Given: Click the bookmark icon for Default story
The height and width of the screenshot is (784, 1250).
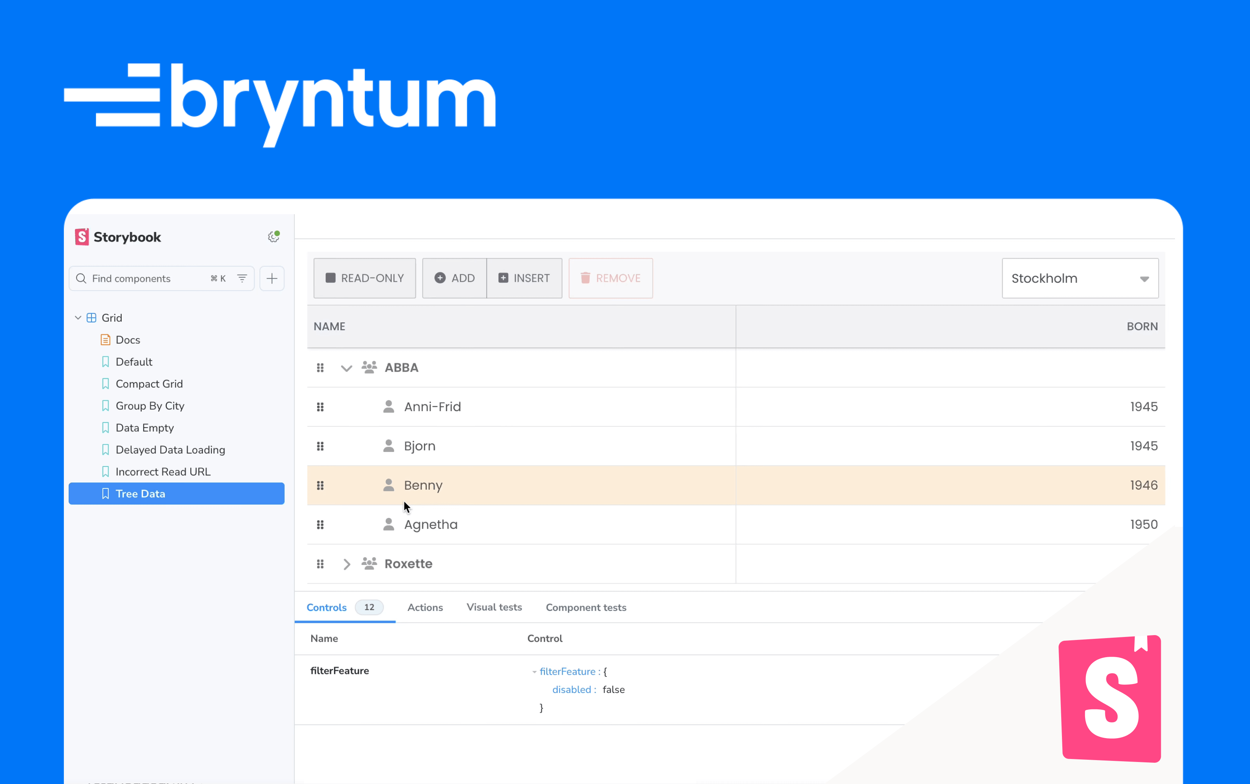Looking at the screenshot, I should coord(105,362).
